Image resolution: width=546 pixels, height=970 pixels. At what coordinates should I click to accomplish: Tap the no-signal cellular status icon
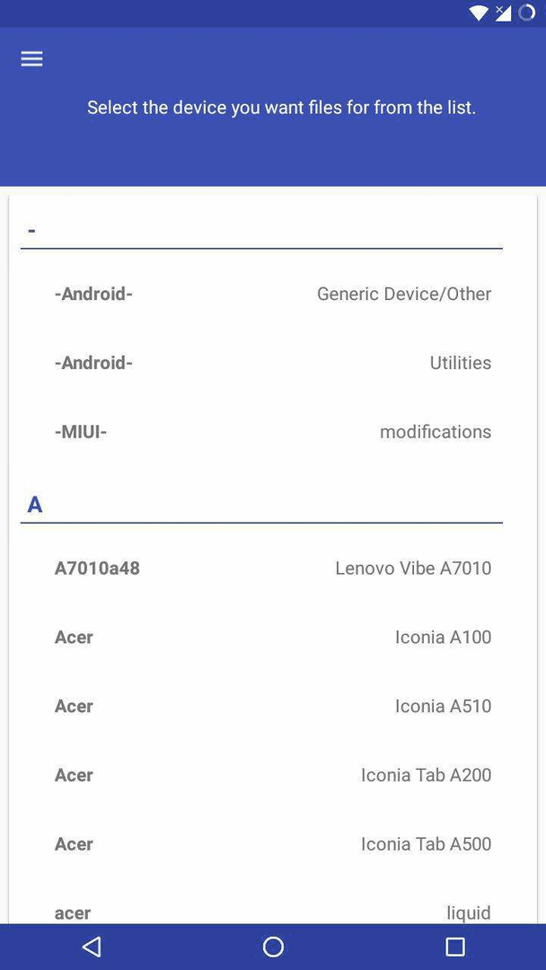[503, 13]
